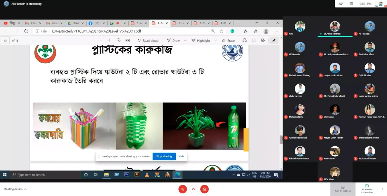Viewport: 387px width, 196px height.
Task: Open the meeting chat panel
Action: coord(351,4)
